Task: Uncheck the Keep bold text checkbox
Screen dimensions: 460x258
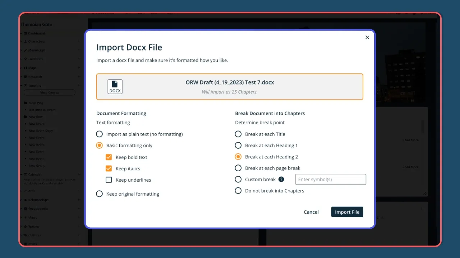Action: click(109, 157)
